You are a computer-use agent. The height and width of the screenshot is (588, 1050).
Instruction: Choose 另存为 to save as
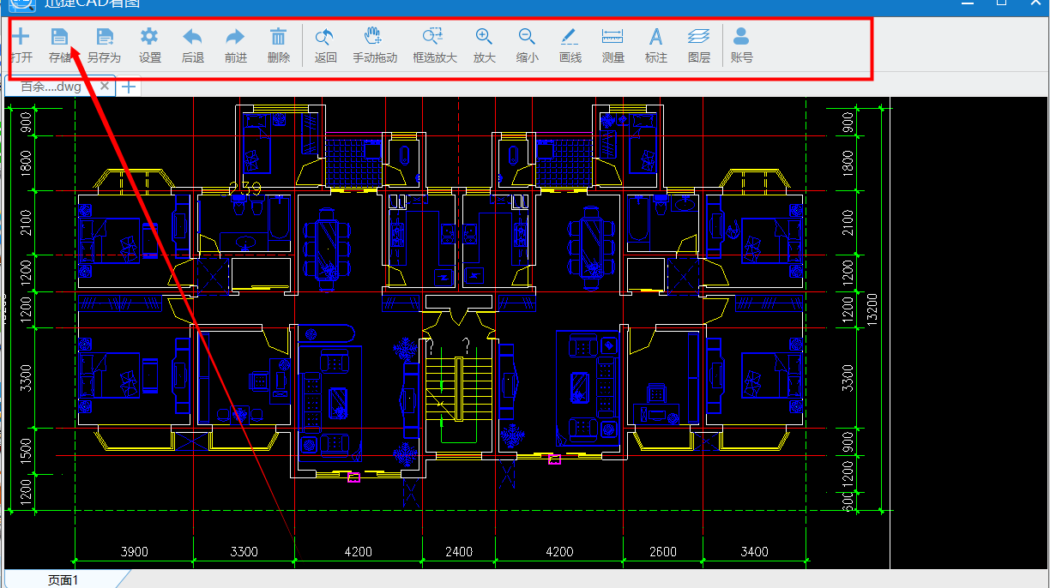pyautogui.click(x=105, y=45)
